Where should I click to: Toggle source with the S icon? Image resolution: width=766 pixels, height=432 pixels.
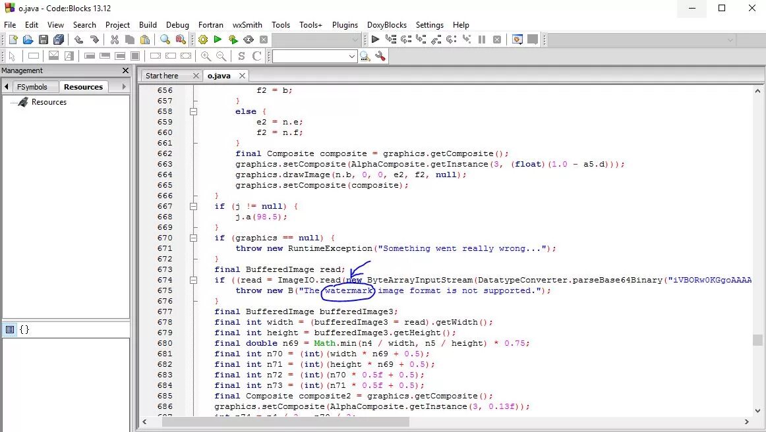click(x=241, y=56)
